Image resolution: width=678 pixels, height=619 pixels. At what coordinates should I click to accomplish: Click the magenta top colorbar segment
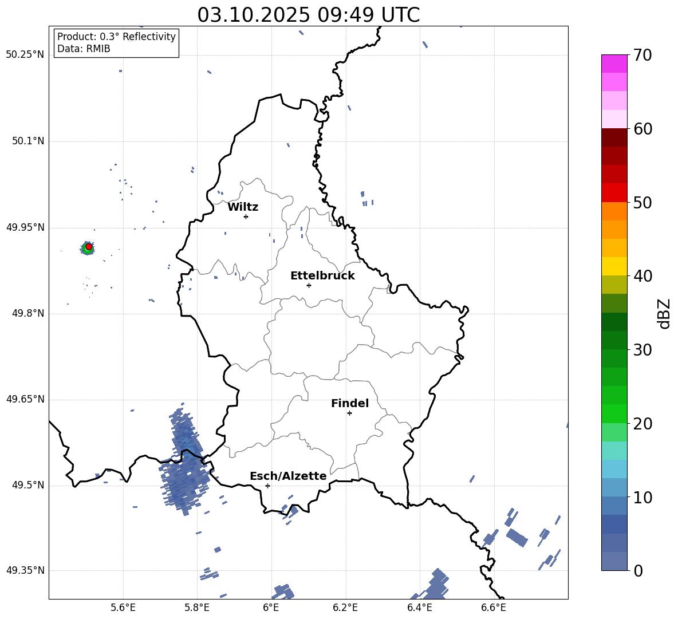614,64
